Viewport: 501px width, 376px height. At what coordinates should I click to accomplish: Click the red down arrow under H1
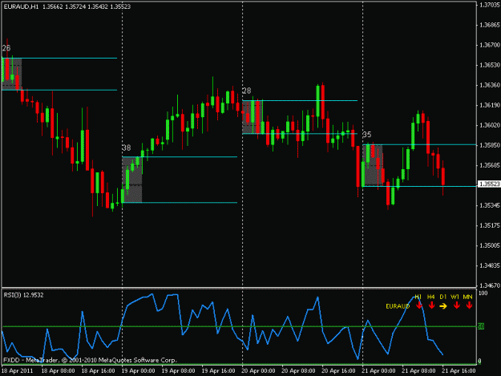419,305
